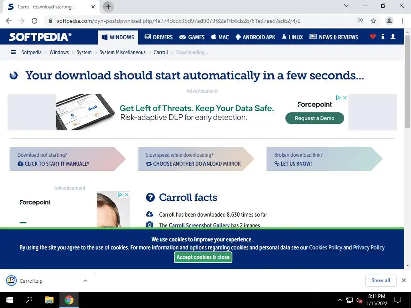Click the red heart favorites icon
The height and width of the screenshot is (308, 411).
[372, 36]
